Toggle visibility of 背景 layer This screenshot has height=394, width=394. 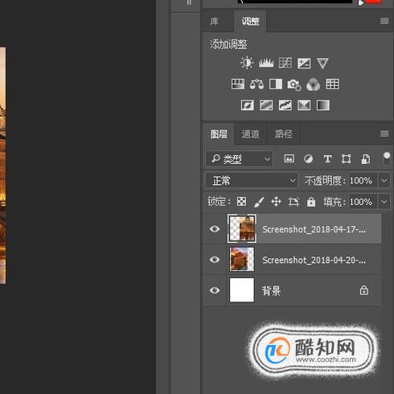click(215, 290)
